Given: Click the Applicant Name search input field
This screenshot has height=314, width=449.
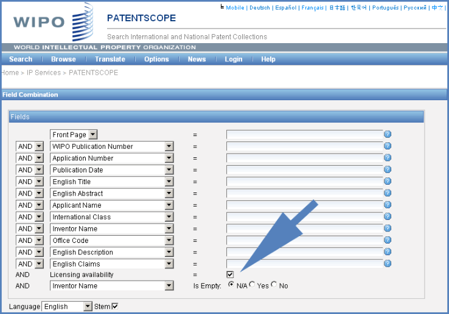Looking at the screenshot, I should coord(304,205).
